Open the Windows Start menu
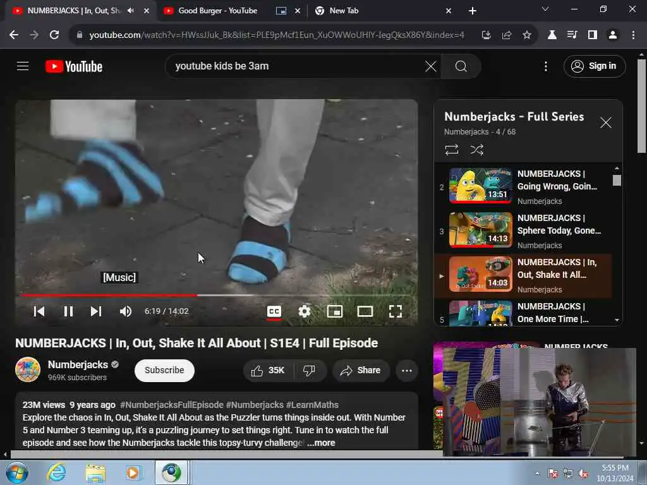647x485 pixels. coord(16,472)
